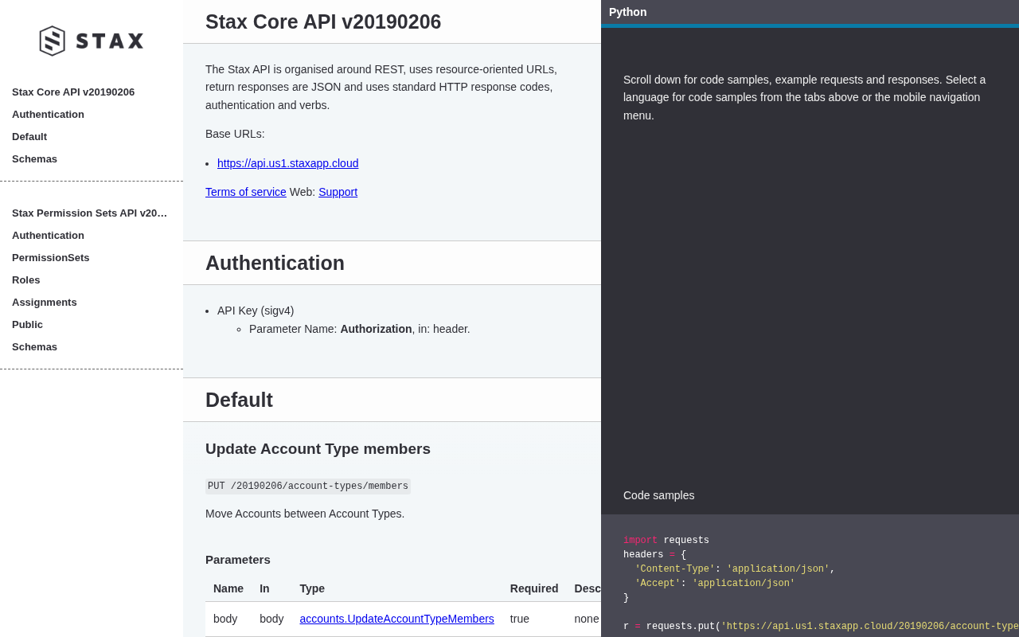This screenshot has width=1019, height=637.
Task: Open accounts.UpdateAccountTypeMembers type link
Action: tap(396, 619)
